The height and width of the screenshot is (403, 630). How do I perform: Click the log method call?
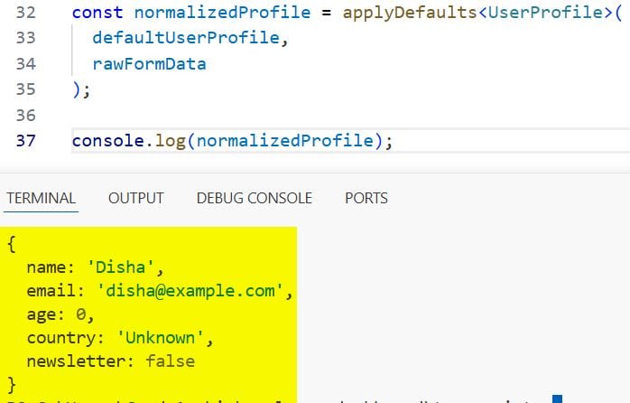[171, 141]
